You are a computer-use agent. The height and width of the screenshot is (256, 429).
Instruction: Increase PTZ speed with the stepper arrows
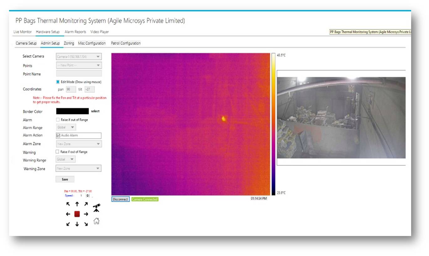point(88,195)
